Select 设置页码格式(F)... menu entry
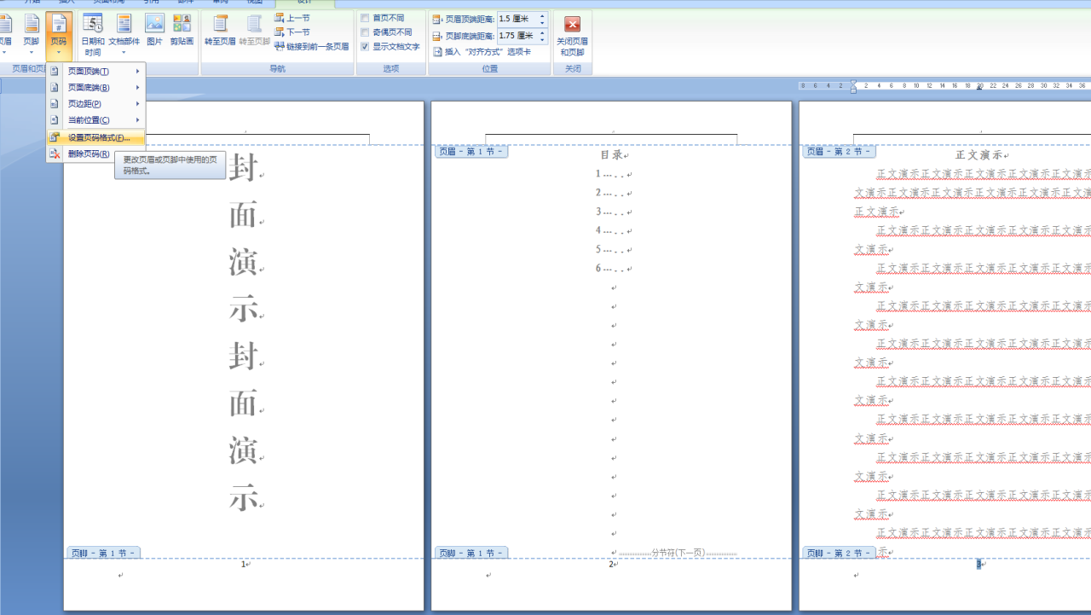The height and width of the screenshot is (615, 1091). [95, 137]
